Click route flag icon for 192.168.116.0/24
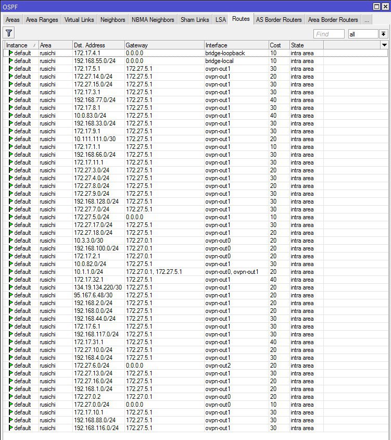The width and height of the screenshot is (391, 440). pos(11,428)
